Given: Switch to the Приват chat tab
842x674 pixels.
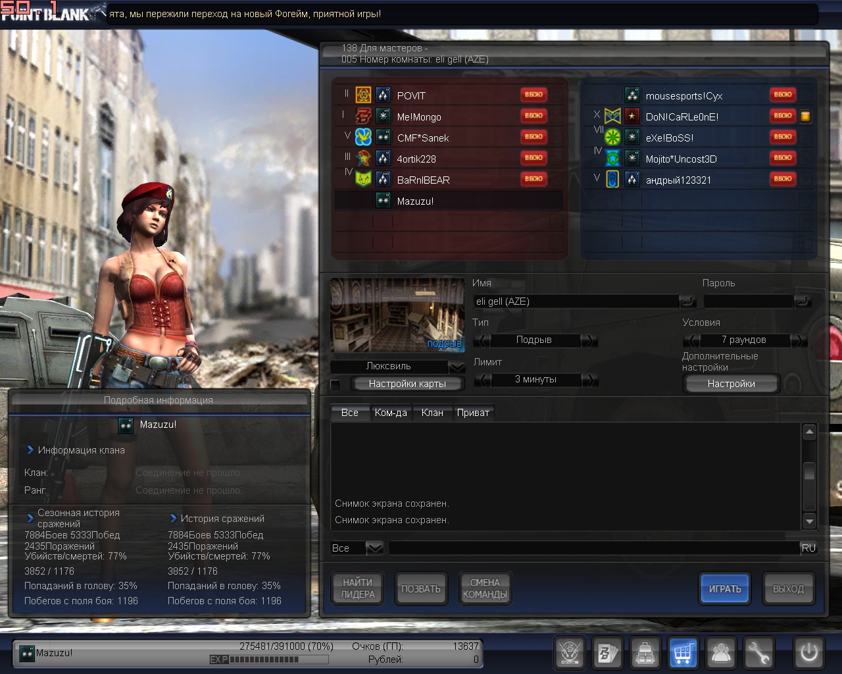Looking at the screenshot, I should pyautogui.click(x=473, y=413).
